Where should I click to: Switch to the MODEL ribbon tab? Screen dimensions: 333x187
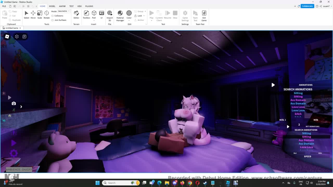(52, 6)
